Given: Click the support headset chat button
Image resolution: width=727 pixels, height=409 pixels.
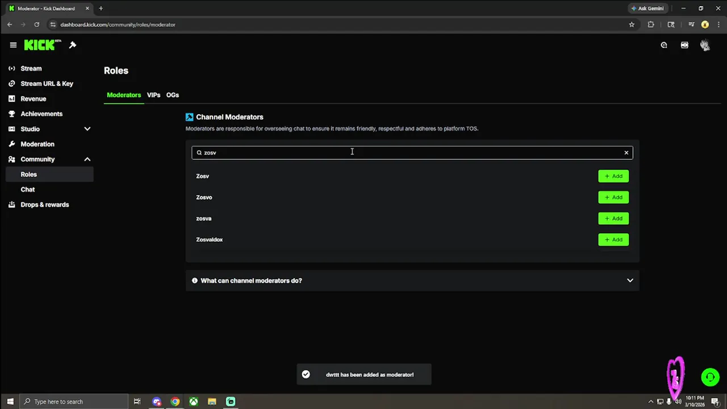Looking at the screenshot, I should pyautogui.click(x=710, y=377).
